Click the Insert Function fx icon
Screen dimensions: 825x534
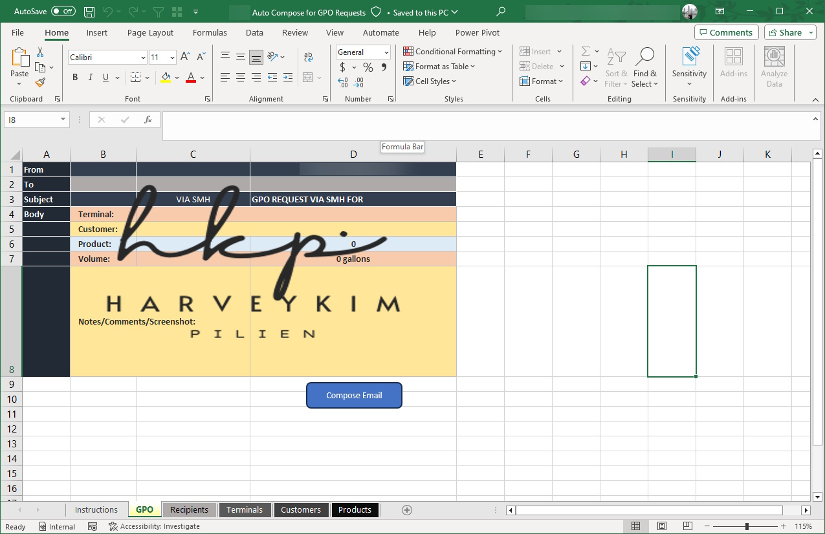[148, 120]
